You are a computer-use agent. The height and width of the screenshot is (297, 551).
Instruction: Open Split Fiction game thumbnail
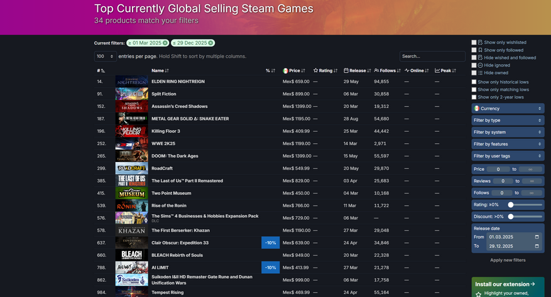click(132, 94)
